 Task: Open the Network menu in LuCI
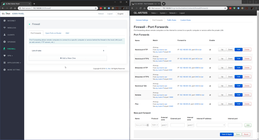point(173,13)
